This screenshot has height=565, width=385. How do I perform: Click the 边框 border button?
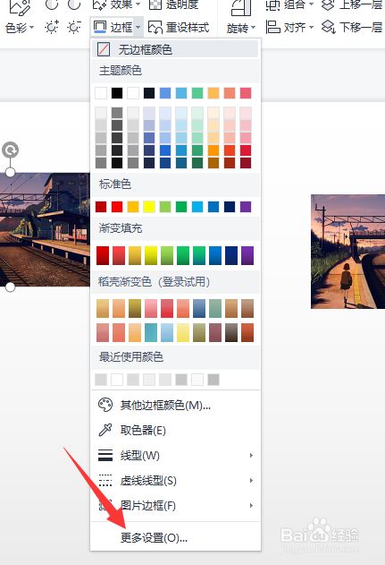(113, 27)
